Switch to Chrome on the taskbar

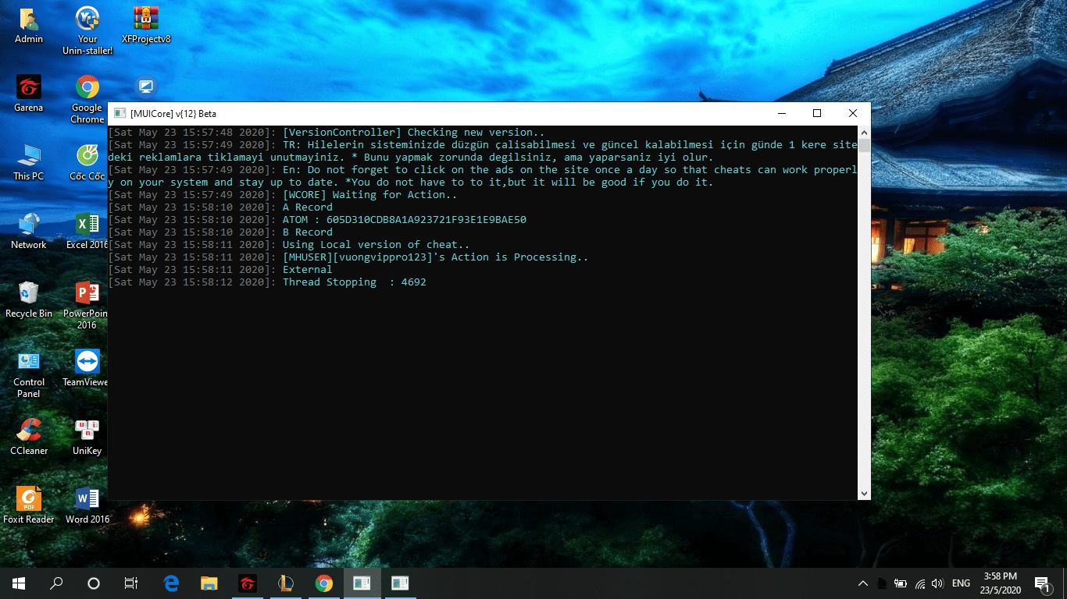coord(323,583)
